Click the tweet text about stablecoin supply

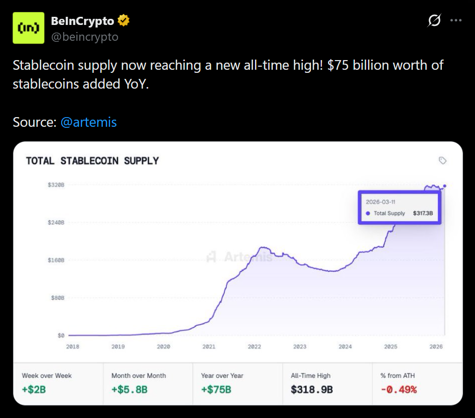[228, 74]
